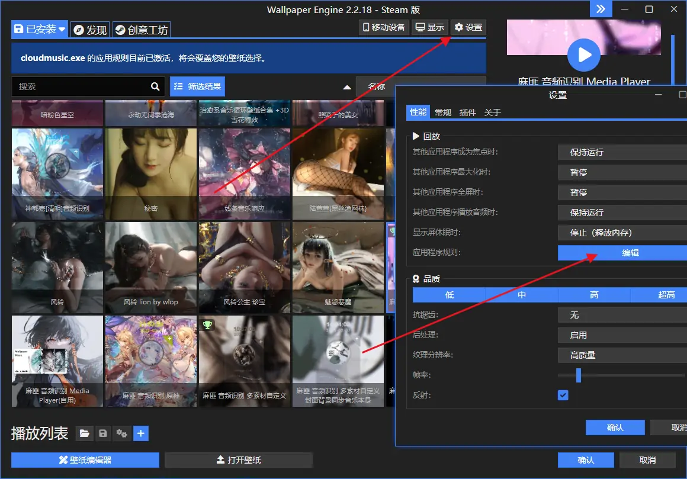This screenshot has width=687, height=479.
Task: Open the playlist folder icon
Action: pos(85,434)
